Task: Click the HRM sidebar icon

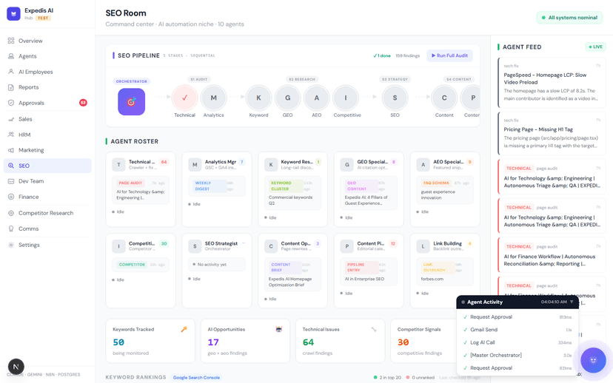Action: tap(11, 135)
